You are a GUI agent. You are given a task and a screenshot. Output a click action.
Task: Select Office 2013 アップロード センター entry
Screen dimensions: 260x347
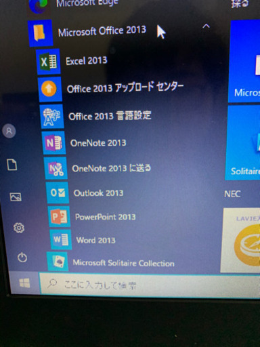point(125,87)
